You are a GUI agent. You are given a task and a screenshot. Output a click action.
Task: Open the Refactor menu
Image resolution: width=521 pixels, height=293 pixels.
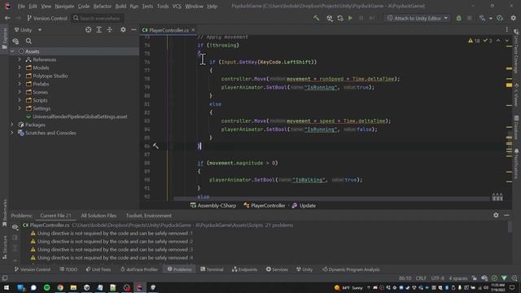point(103,6)
